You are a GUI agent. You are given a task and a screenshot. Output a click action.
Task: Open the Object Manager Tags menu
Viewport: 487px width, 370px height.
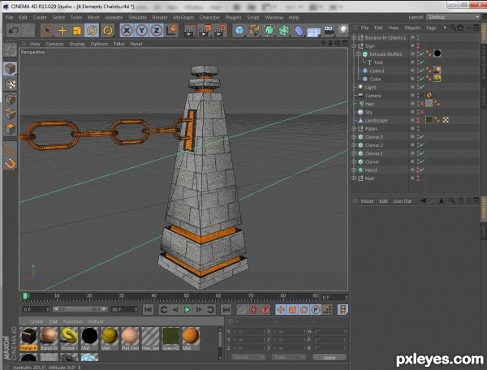(x=431, y=28)
